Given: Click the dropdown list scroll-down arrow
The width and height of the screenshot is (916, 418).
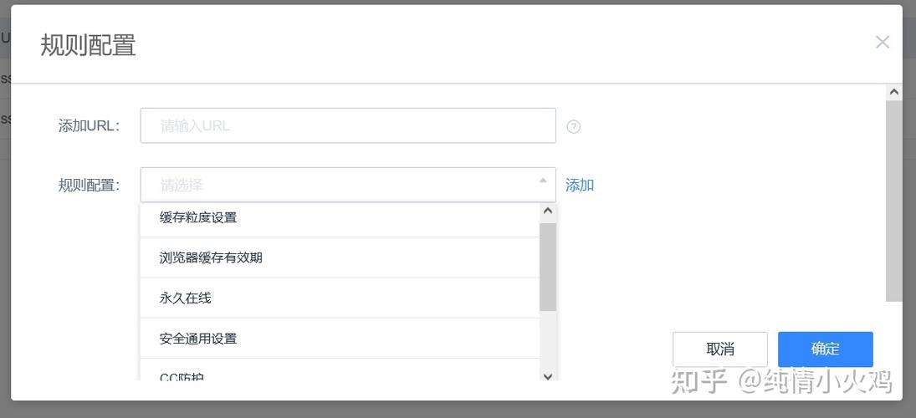Looking at the screenshot, I should click(548, 376).
